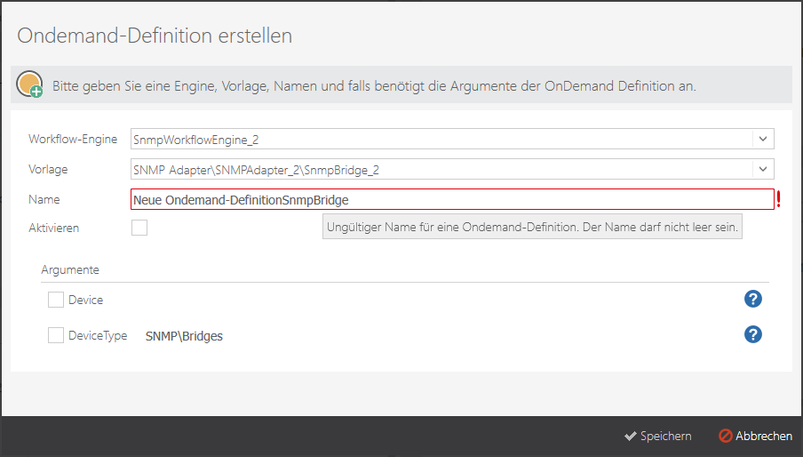Click the Vorlage label
The image size is (803, 457).
[48, 169]
